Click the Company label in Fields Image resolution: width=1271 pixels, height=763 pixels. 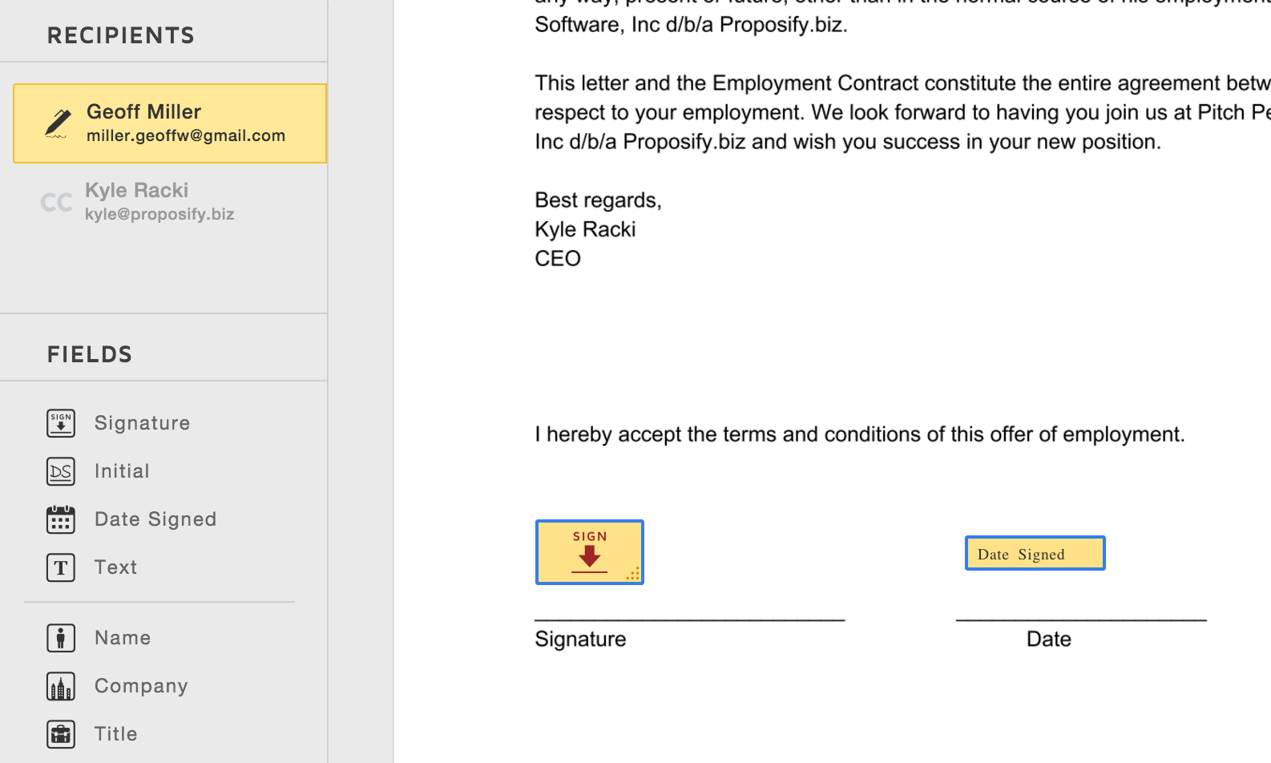point(141,686)
